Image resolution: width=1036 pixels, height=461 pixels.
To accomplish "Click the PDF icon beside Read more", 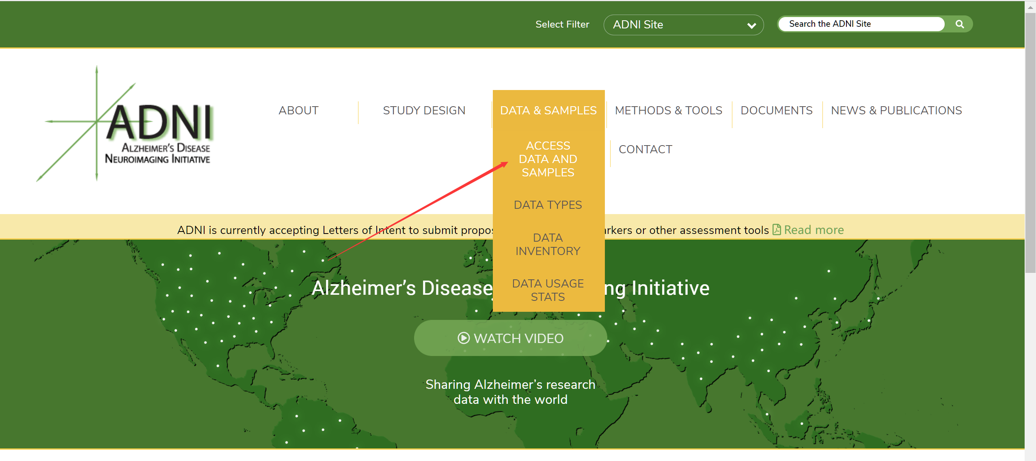I will [776, 229].
